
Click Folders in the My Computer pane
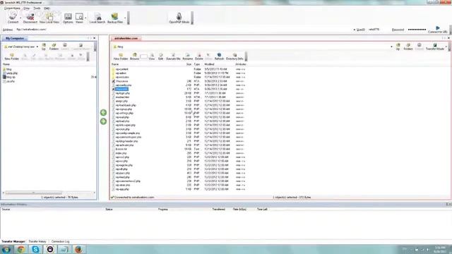click(x=54, y=47)
